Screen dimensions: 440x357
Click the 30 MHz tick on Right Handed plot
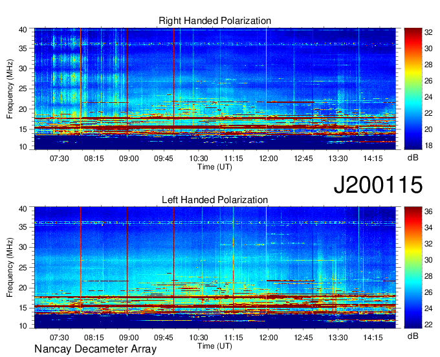pyautogui.click(x=23, y=69)
